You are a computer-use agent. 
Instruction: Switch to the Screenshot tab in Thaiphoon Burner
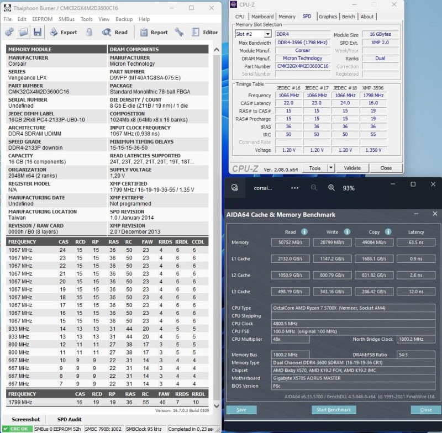point(25,419)
